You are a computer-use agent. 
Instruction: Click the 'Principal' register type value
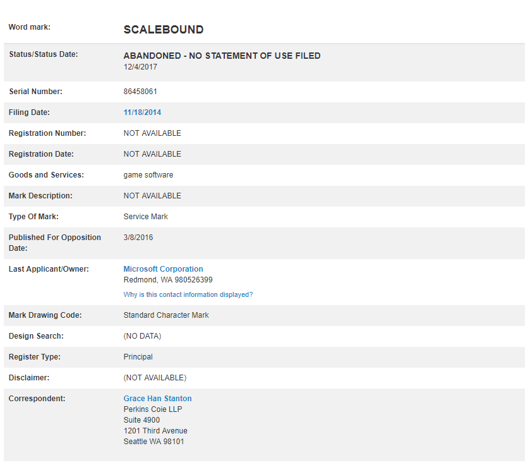[138, 357]
